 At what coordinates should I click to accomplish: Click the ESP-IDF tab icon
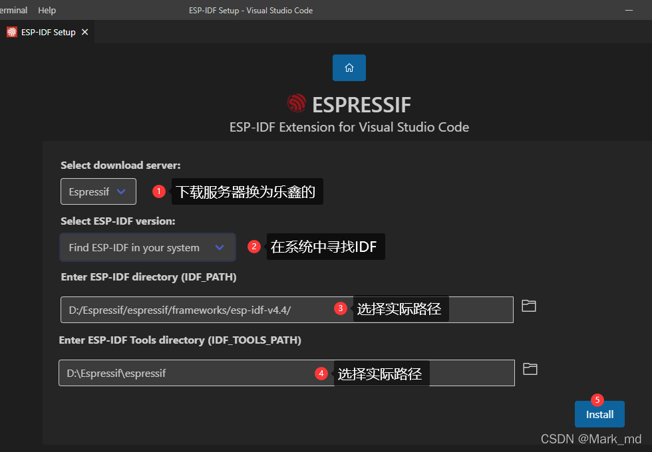point(12,32)
